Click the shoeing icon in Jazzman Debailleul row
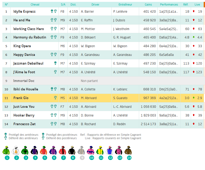This screenshot has width=205, height=170. (55, 63)
